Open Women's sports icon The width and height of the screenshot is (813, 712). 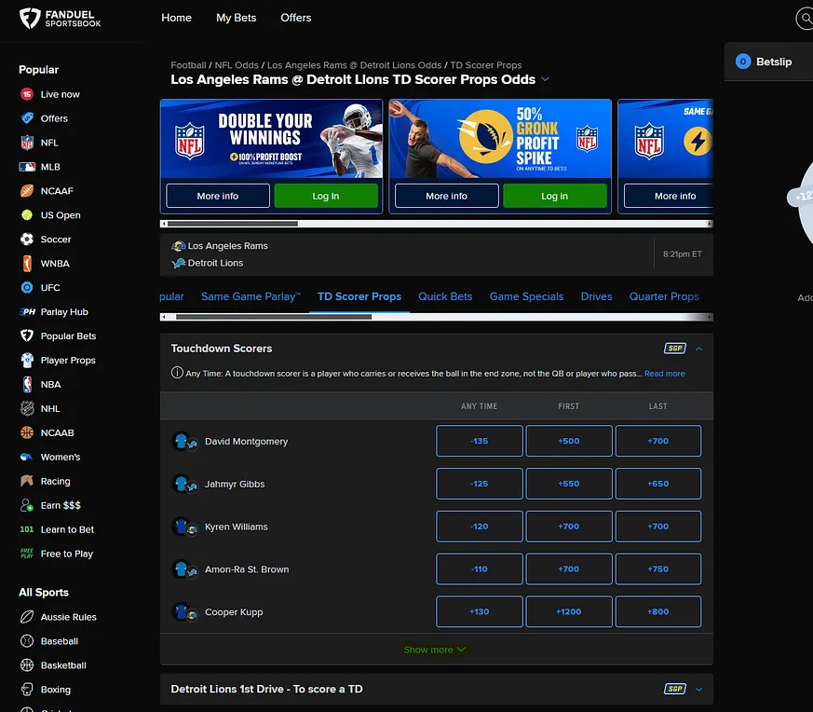pyautogui.click(x=26, y=457)
